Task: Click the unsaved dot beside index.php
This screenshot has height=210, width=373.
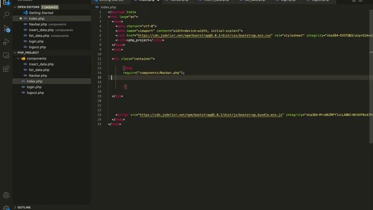Action: point(21,19)
